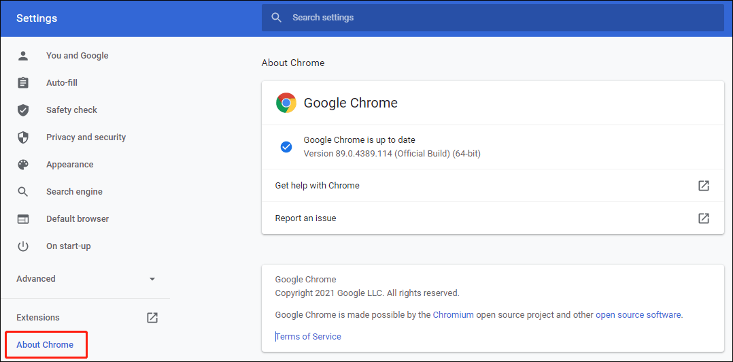
Task: Click the magnifier icon in search settings bar
Action: pos(277,18)
